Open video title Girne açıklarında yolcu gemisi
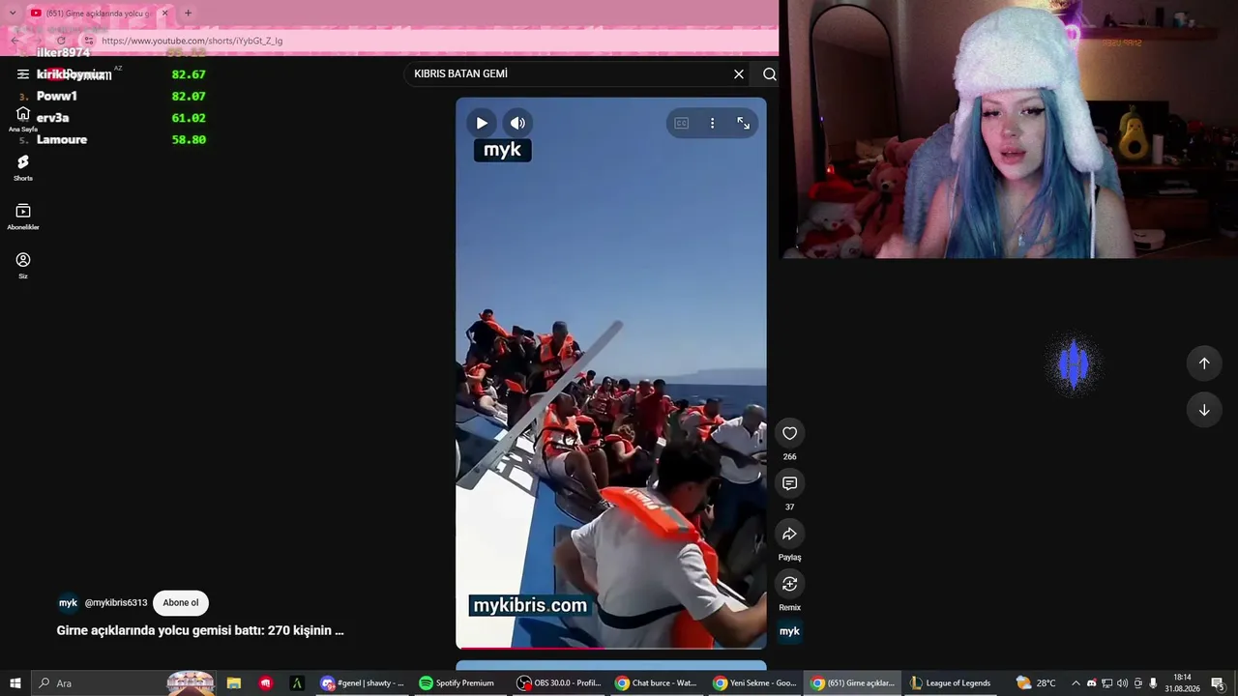The height and width of the screenshot is (696, 1238). [x=200, y=630]
